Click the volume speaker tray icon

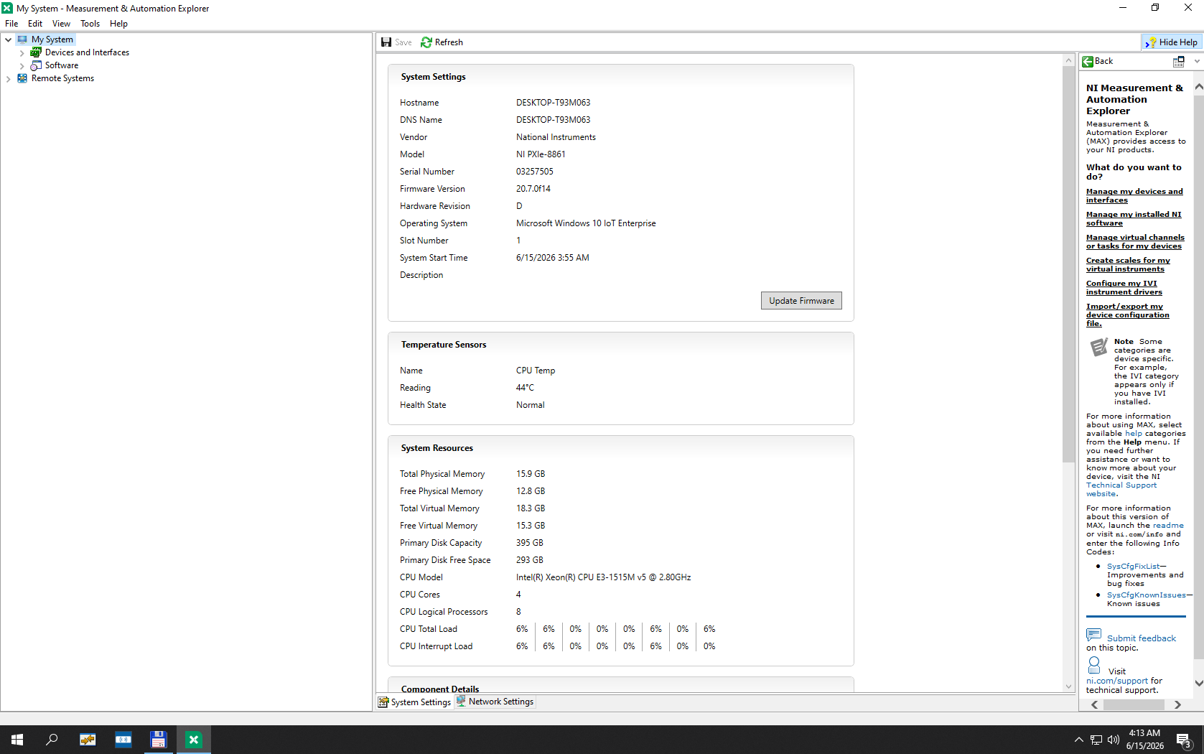tap(1114, 740)
